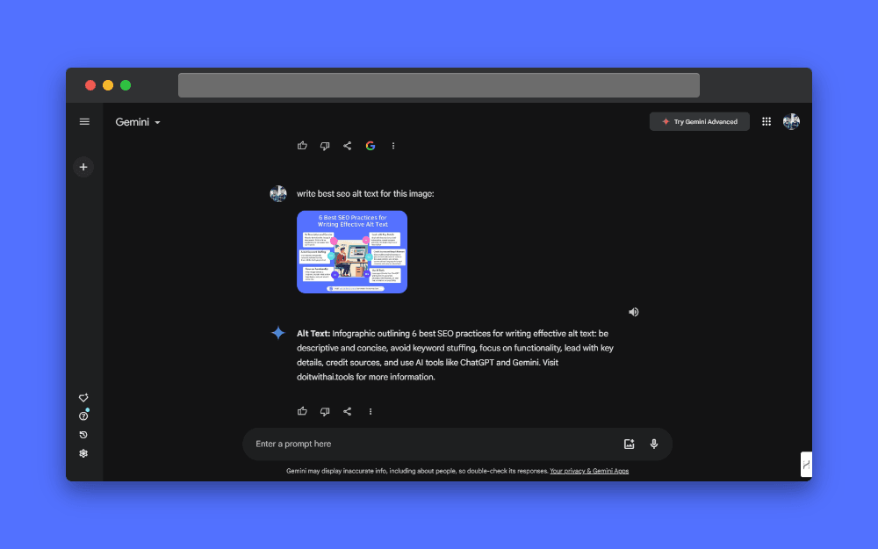Open the Google apps grid

coord(766,121)
